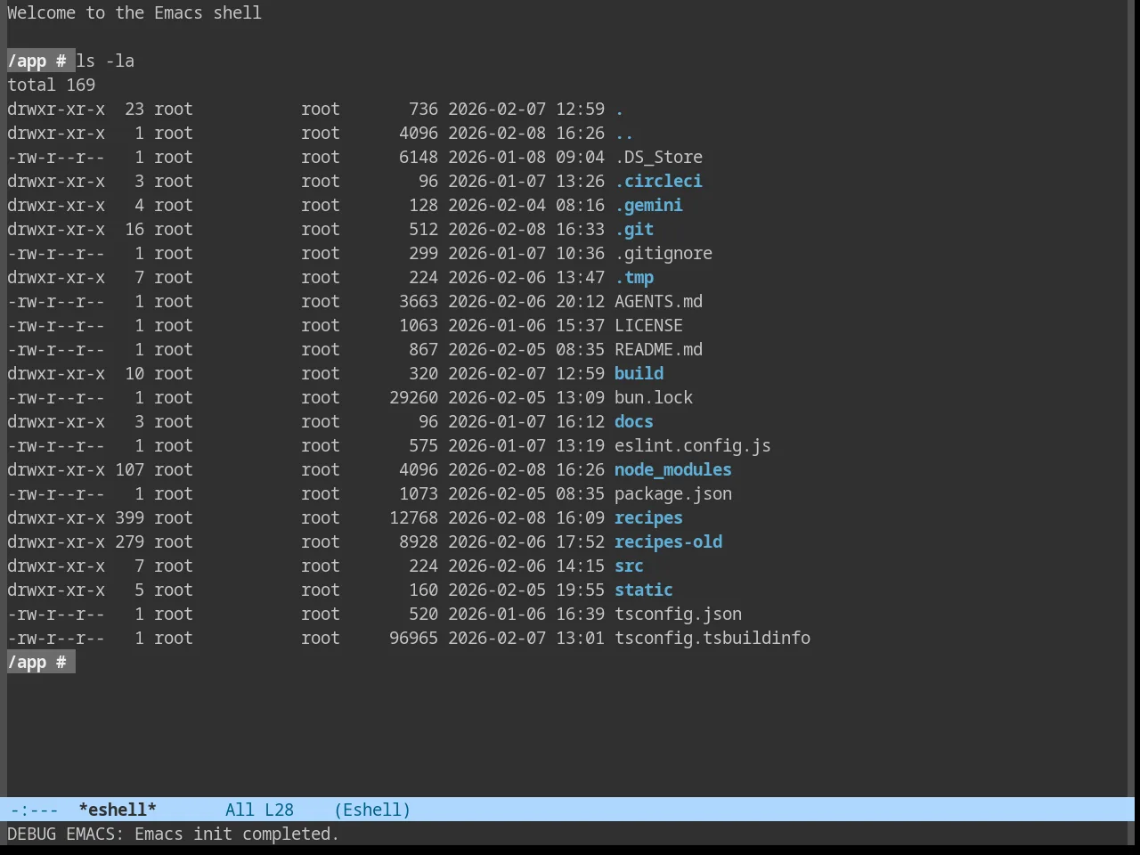Screen dimensions: 1140x855
Task: Click the .tmp directory entry
Action: tap(634, 277)
